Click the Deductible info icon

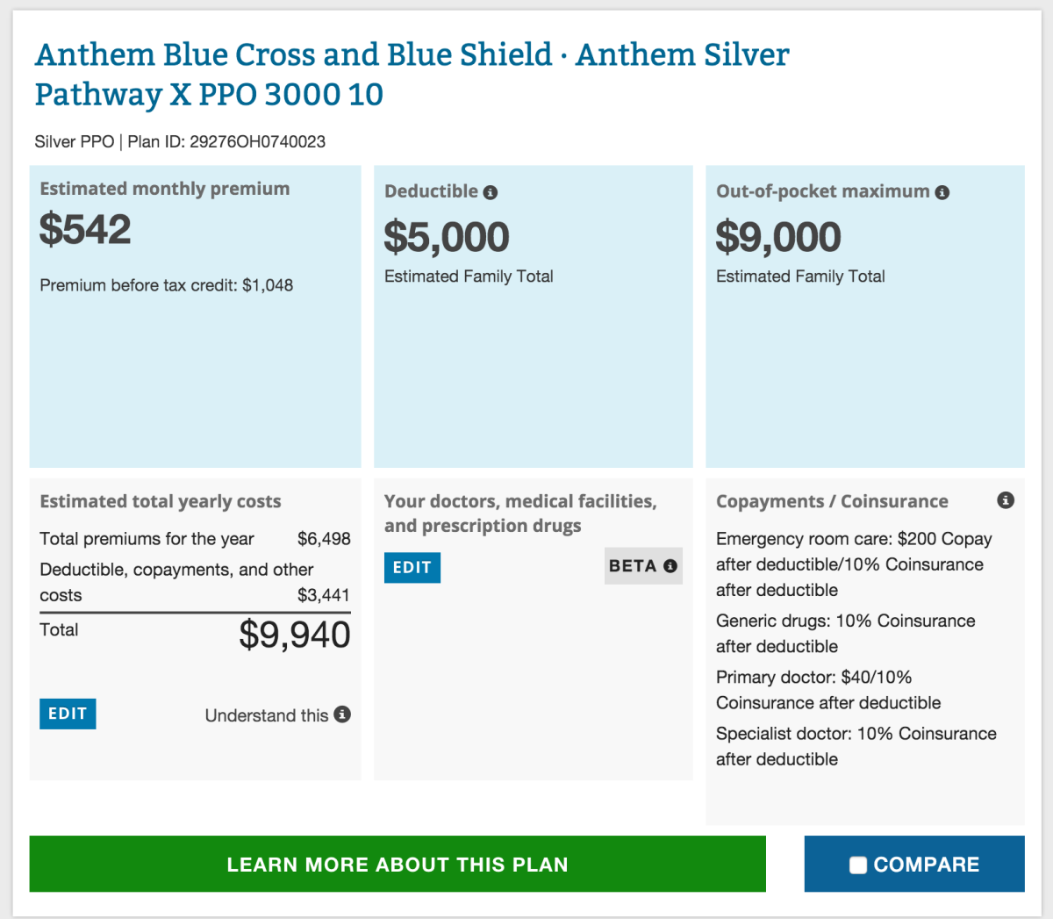click(x=491, y=192)
